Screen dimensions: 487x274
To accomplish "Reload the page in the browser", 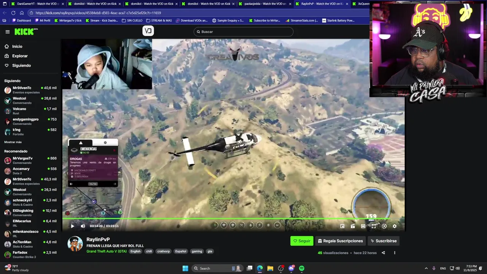I will click(13, 13).
